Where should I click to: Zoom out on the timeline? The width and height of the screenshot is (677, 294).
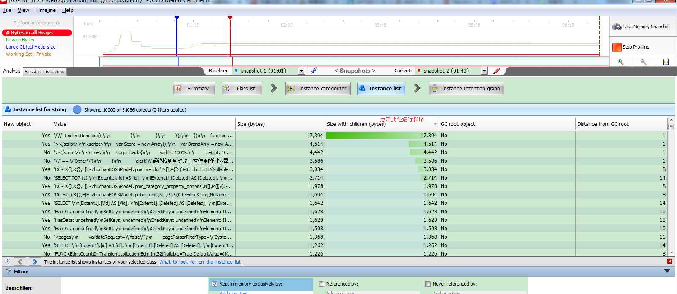[643, 62]
